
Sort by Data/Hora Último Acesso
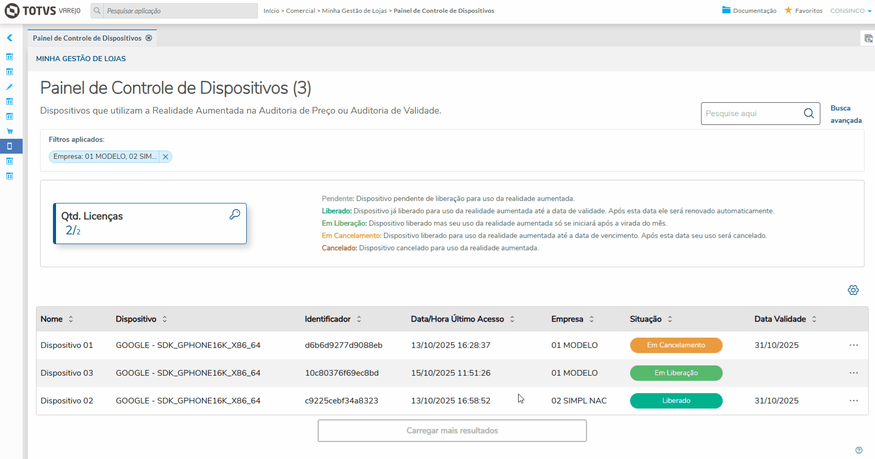(512, 319)
